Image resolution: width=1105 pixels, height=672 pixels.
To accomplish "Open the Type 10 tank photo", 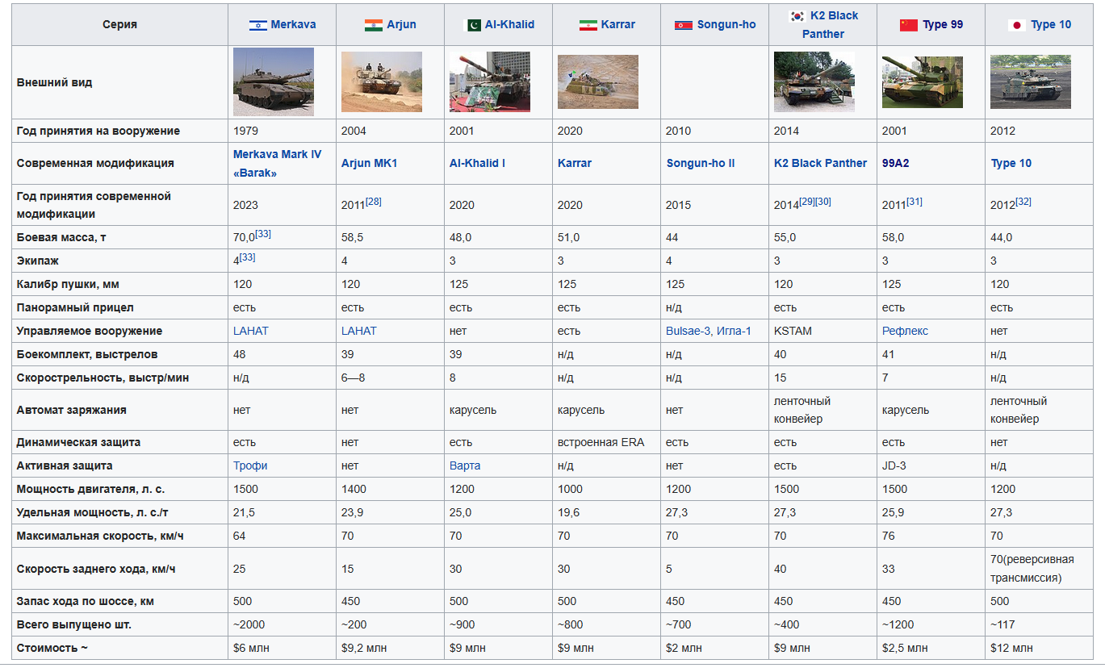I will (x=1031, y=81).
